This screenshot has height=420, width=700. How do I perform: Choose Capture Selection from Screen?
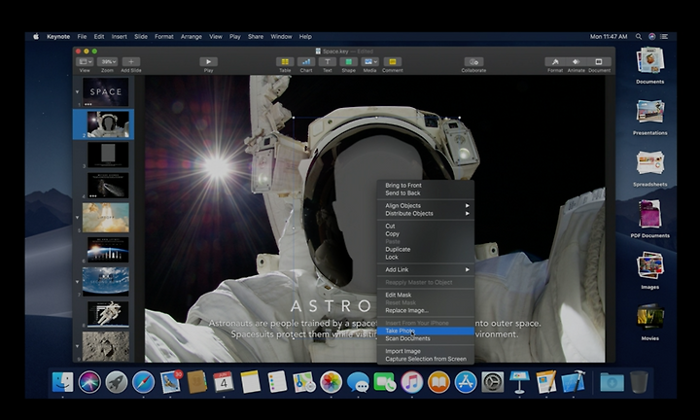coord(426,359)
